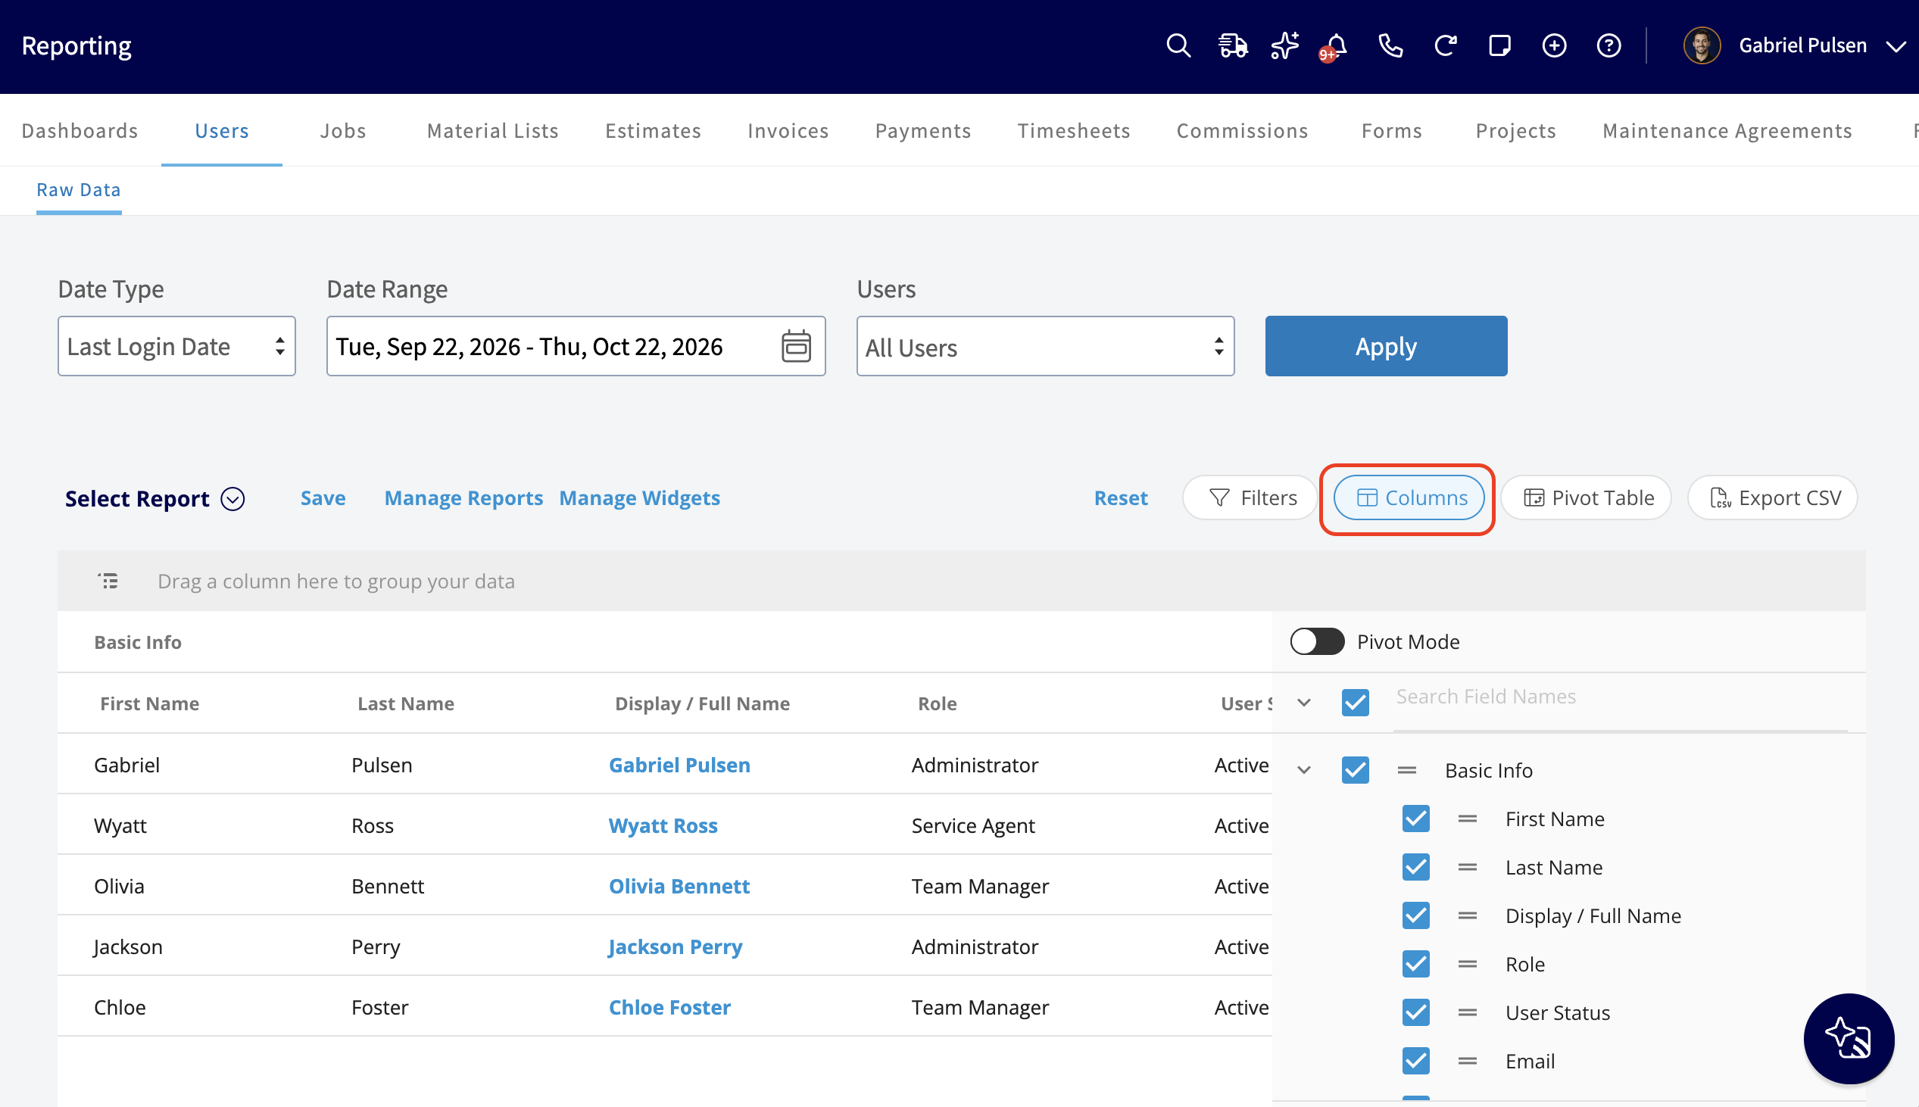Uncheck the Last Name column checkbox
The height and width of the screenshot is (1107, 1919).
pyautogui.click(x=1415, y=868)
